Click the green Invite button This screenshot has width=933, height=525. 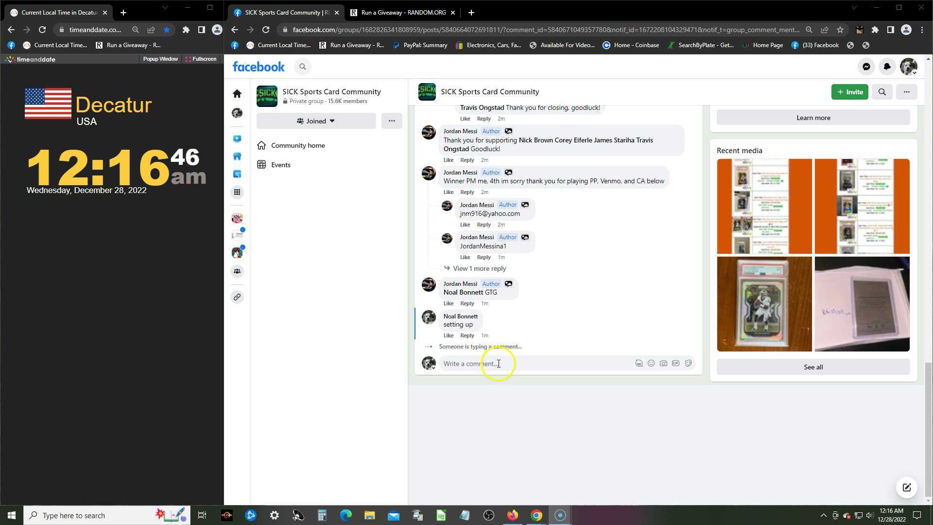tap(849, 92)
